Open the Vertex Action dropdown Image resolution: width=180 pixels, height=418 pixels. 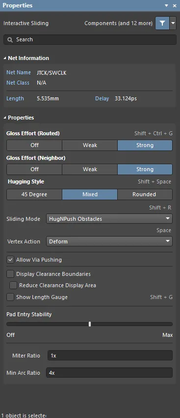109,241
